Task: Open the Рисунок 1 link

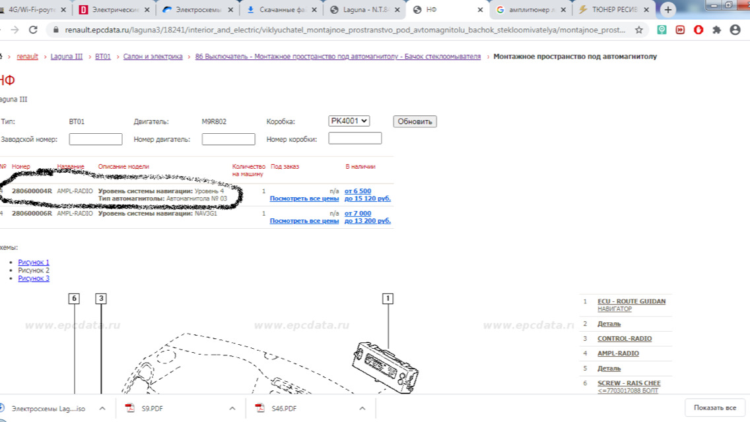Action: point(34,262)
